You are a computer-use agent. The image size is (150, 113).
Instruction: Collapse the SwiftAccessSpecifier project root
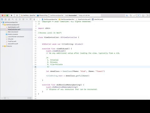click(x=1, y=22)
